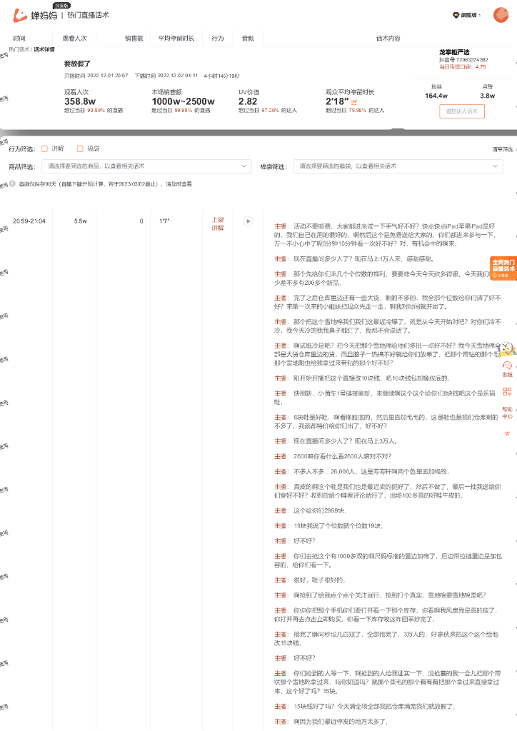This screenshot has width=517, height=731.
Task: Click the info icon before 音频仅保存90天
Action: tap(13, 183)
